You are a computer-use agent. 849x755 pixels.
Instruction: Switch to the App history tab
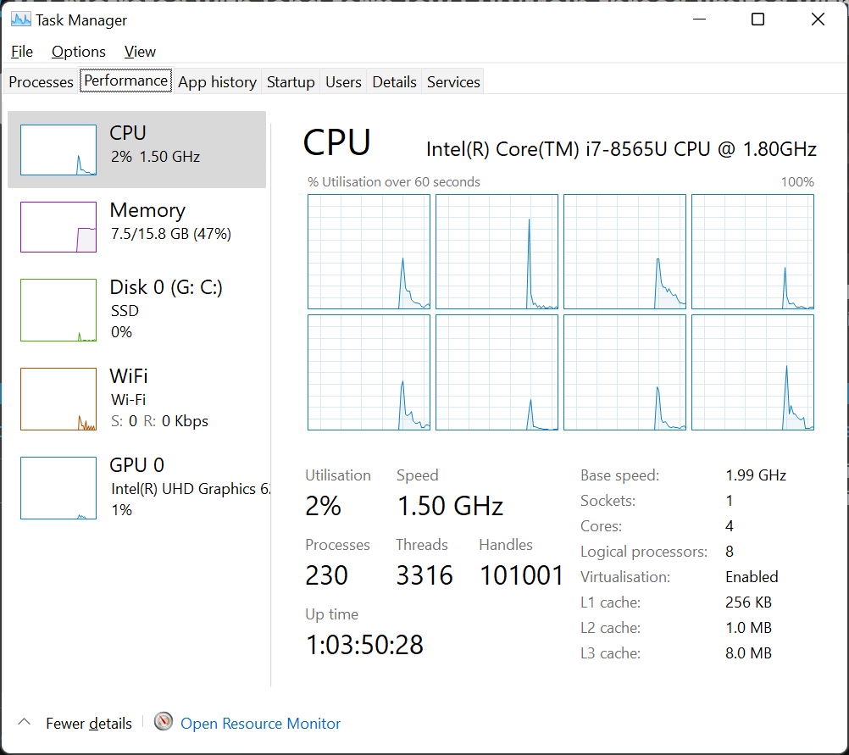pyautogui.click(x=217, y=82)
